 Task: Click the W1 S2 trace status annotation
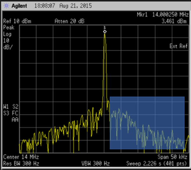(x=11, y=107)
